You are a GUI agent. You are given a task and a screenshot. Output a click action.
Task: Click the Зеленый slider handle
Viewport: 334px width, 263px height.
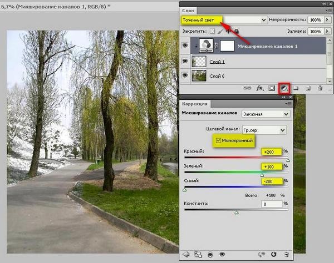pos(262,175)
